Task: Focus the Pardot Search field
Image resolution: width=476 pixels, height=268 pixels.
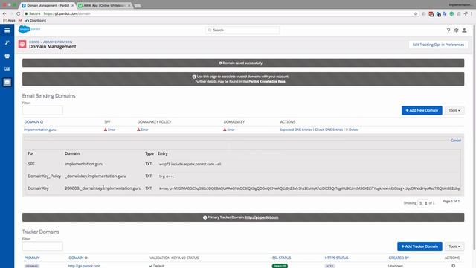Action: tap(242, 30)
